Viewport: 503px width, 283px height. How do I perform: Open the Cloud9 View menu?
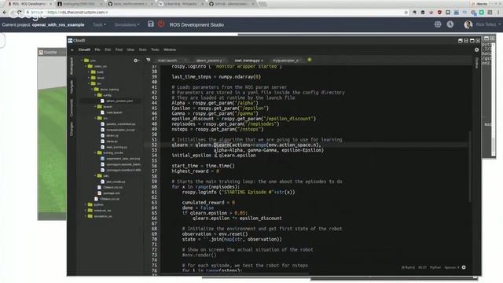[x=130, y=50]
